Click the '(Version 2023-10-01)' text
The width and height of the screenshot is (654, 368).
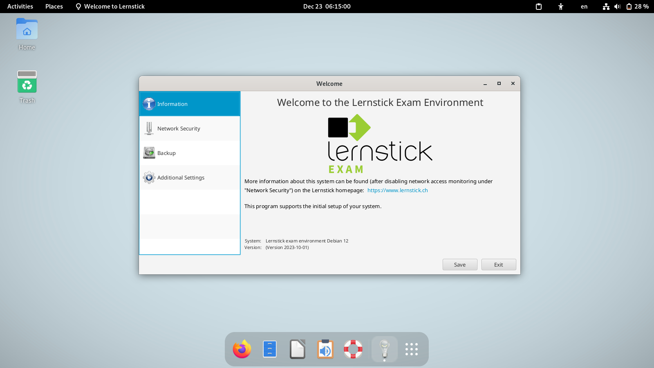pyautogui.click(x=287, y=247)
